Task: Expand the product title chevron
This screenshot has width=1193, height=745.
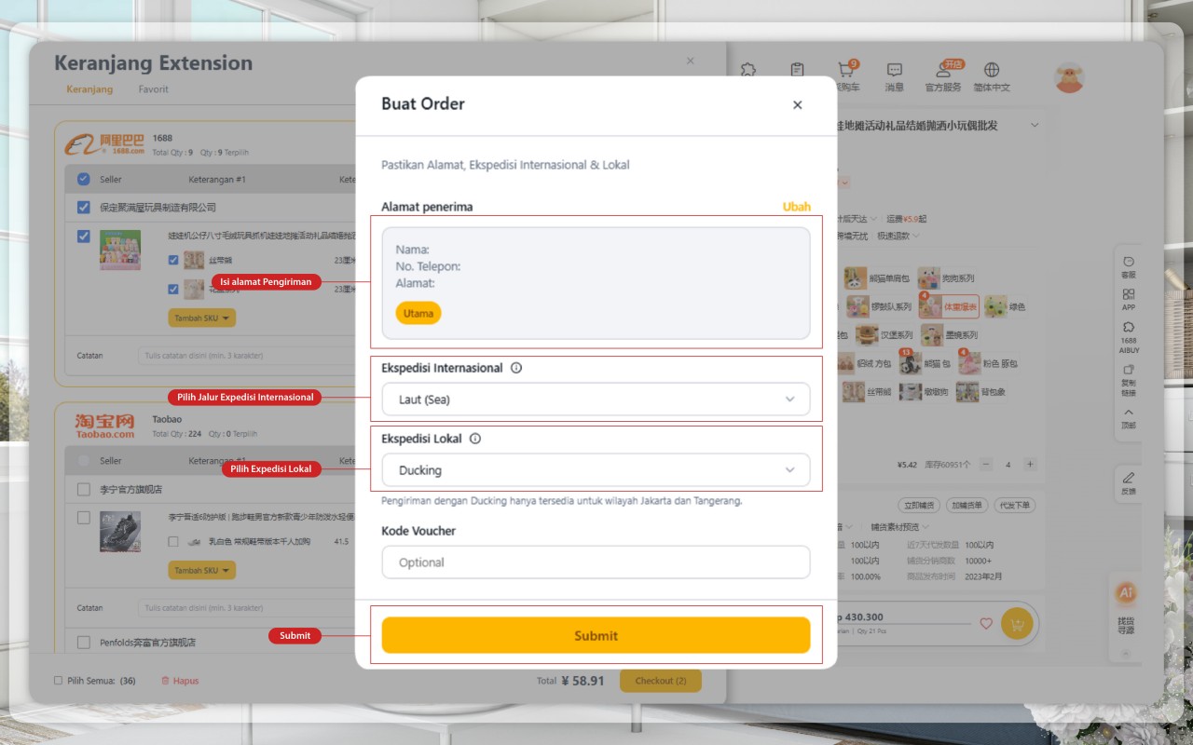Action: 1034,126
